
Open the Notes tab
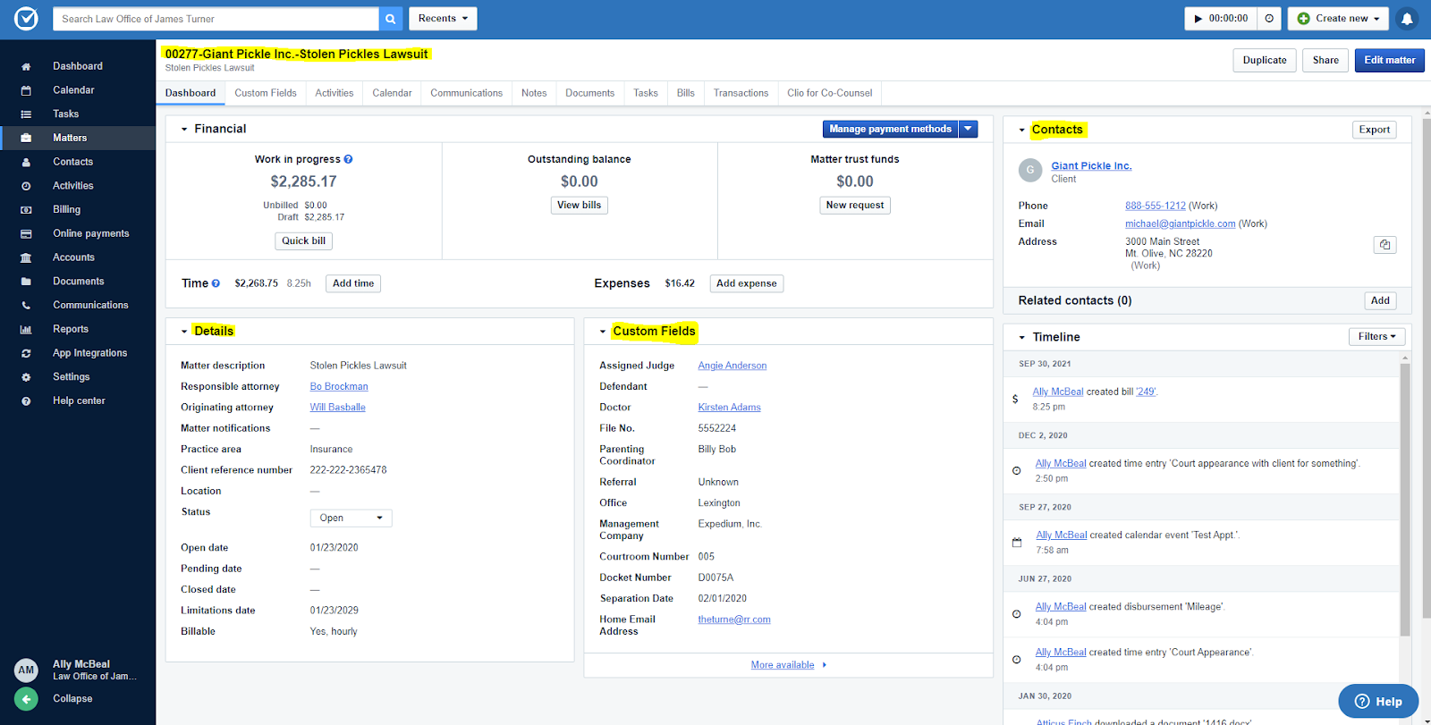(534, 93)
